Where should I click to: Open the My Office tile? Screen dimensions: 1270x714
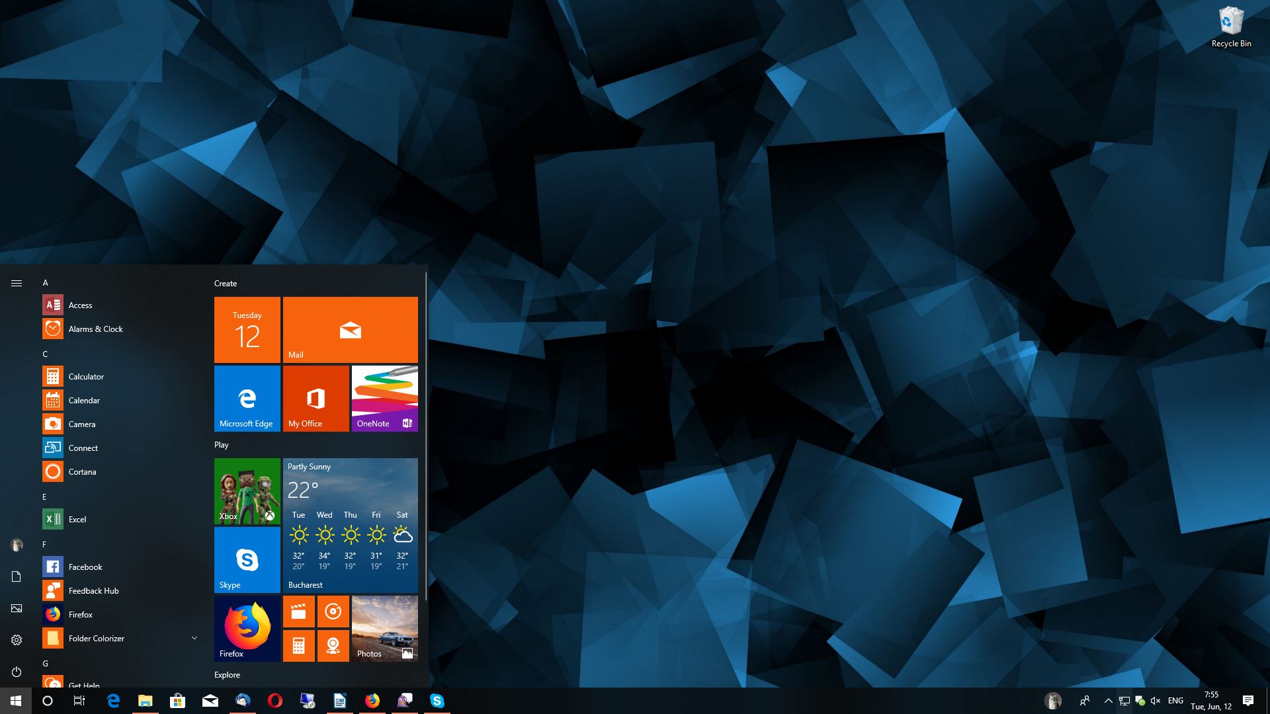[316, 398]
